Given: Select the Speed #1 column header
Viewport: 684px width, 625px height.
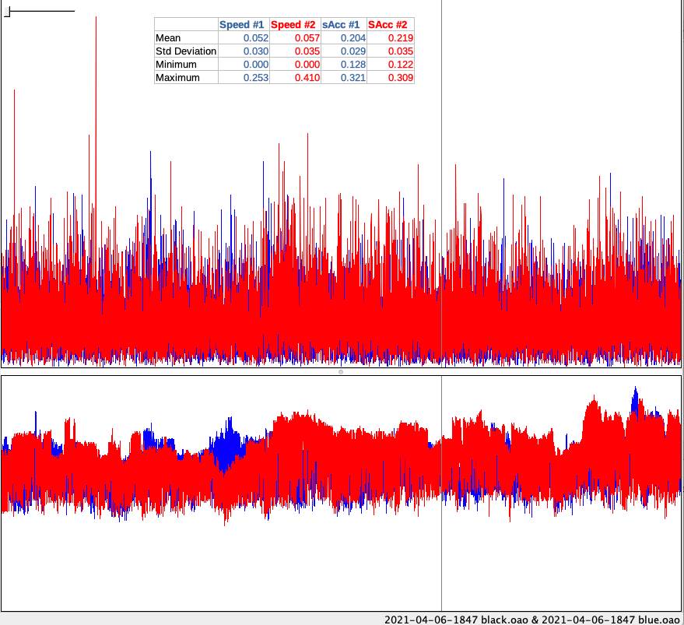Looking at the screenshot, I should (243, 25).
